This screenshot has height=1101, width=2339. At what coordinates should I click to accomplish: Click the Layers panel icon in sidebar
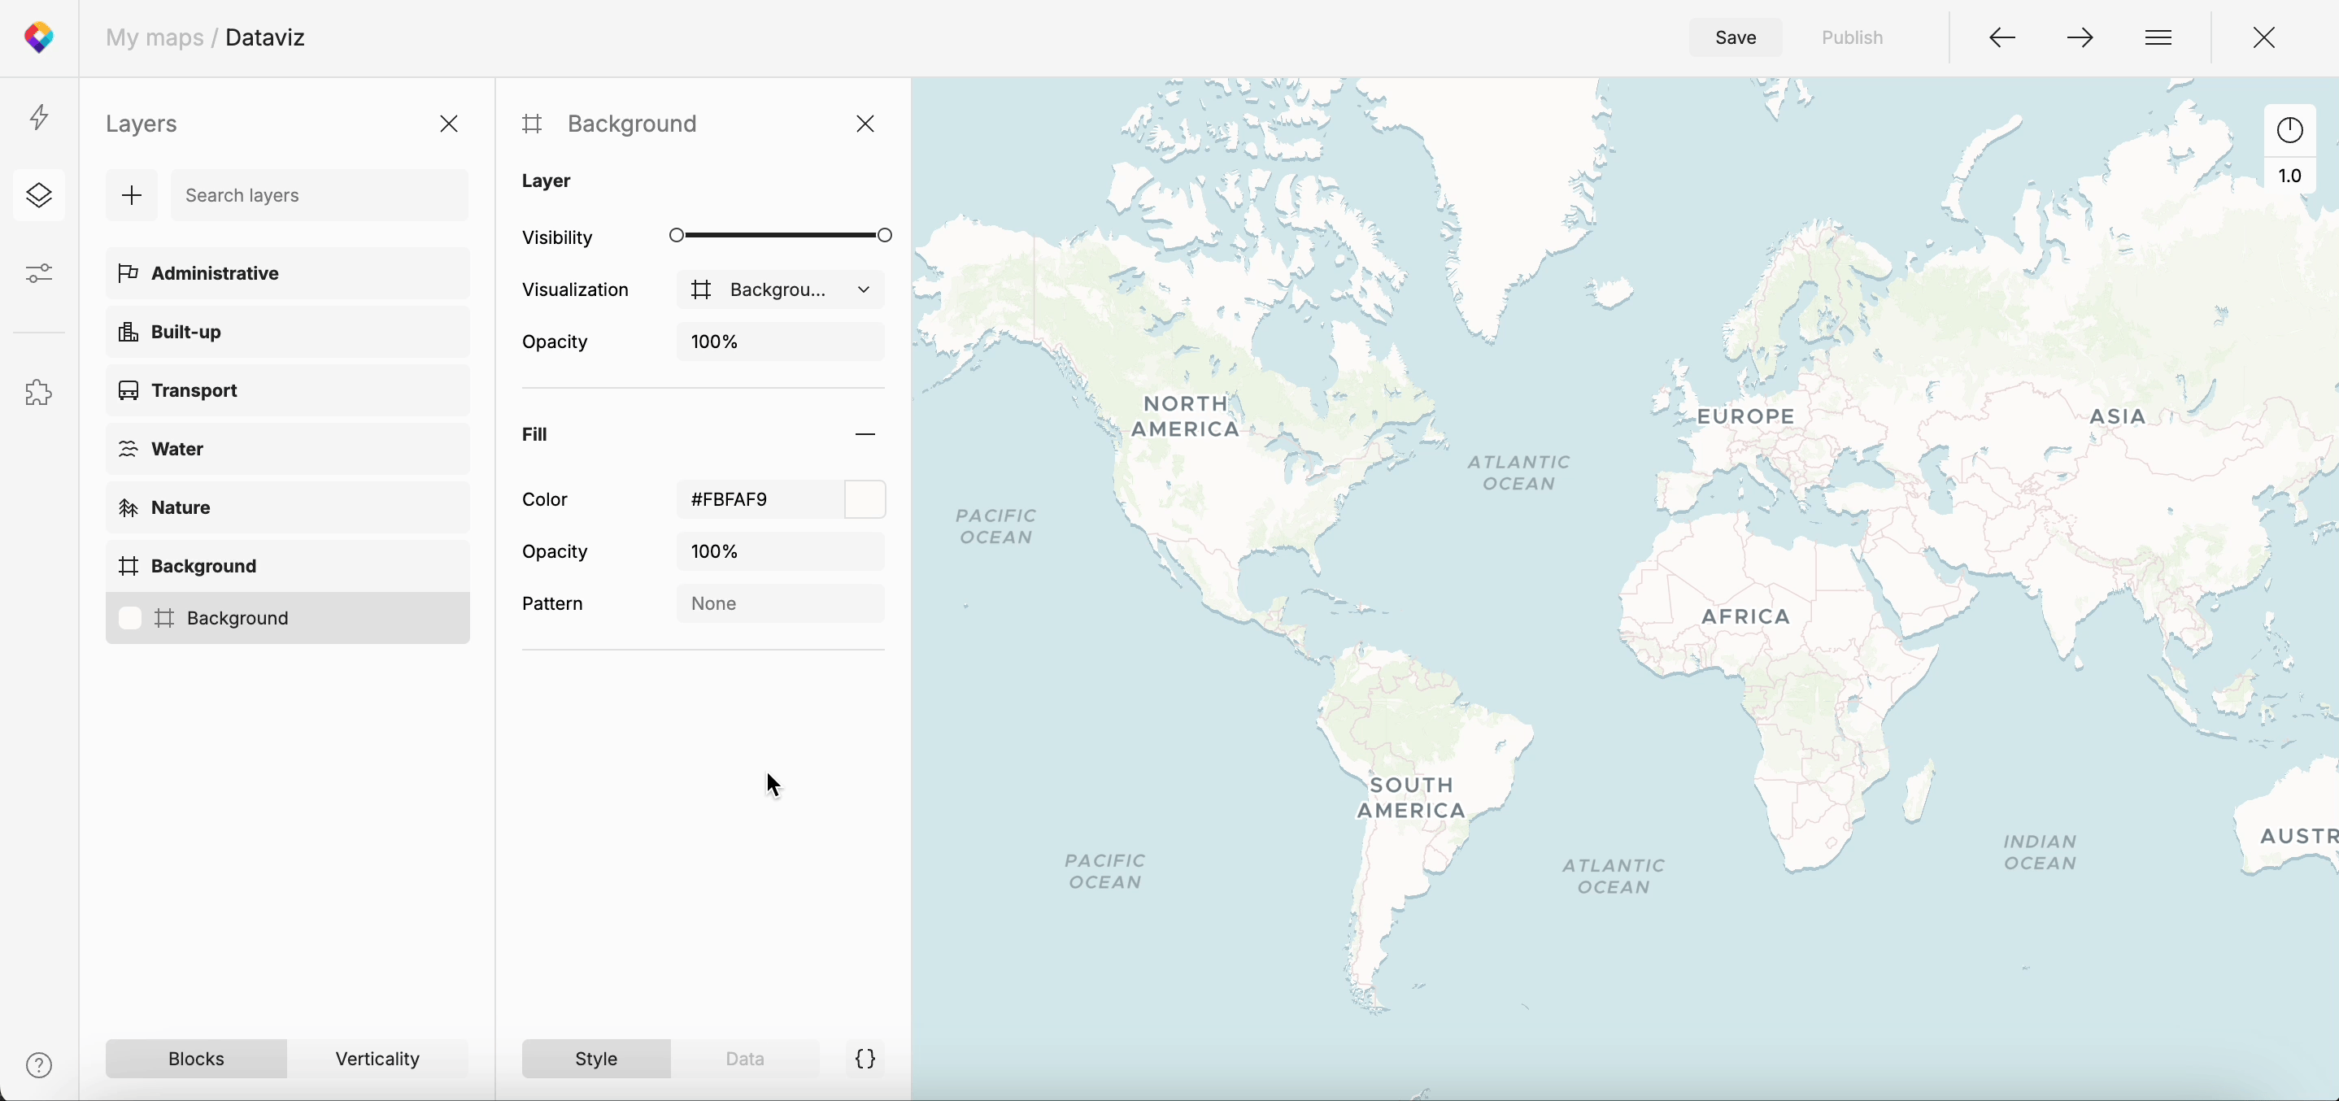click(39, 194)
